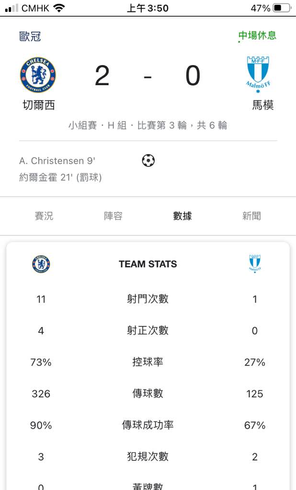Screen dimensions: 296x490
Task: Tap the 中場休息 match status label
Action: (257, 35)
